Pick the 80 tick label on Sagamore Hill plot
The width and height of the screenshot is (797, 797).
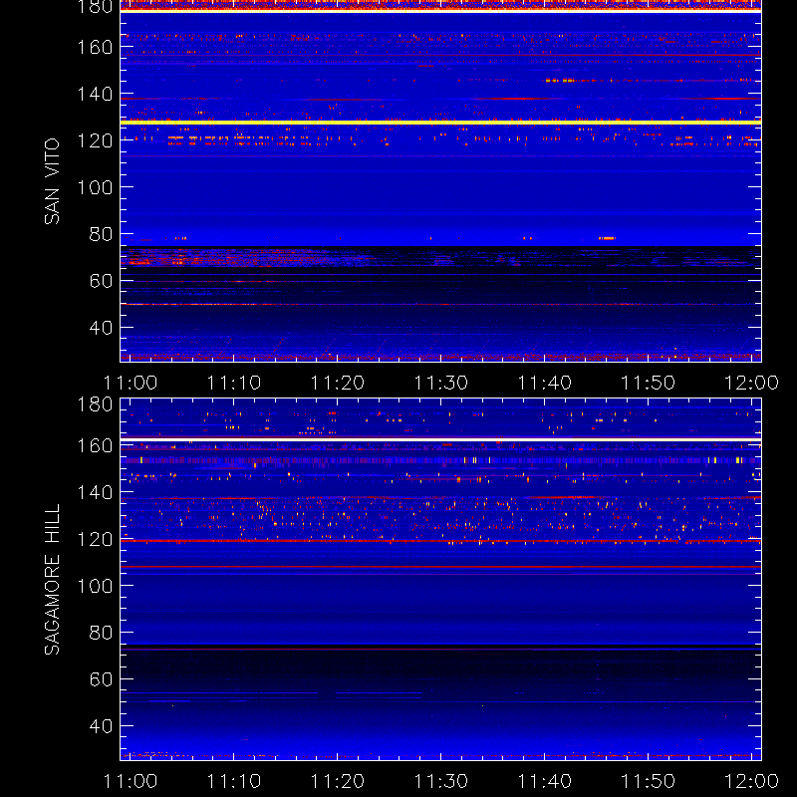[x=102, y=633]
